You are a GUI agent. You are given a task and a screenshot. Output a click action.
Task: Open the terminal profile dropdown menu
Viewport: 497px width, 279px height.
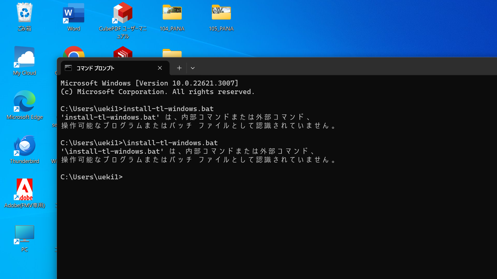pos(193,68)
